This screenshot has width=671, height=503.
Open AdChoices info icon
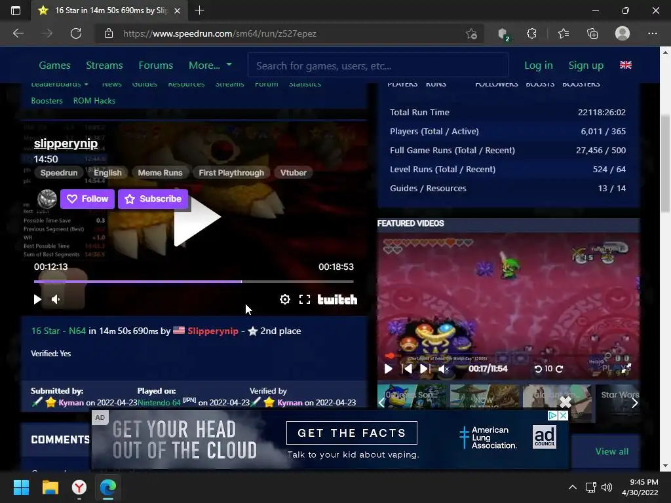tap(553, 415)
